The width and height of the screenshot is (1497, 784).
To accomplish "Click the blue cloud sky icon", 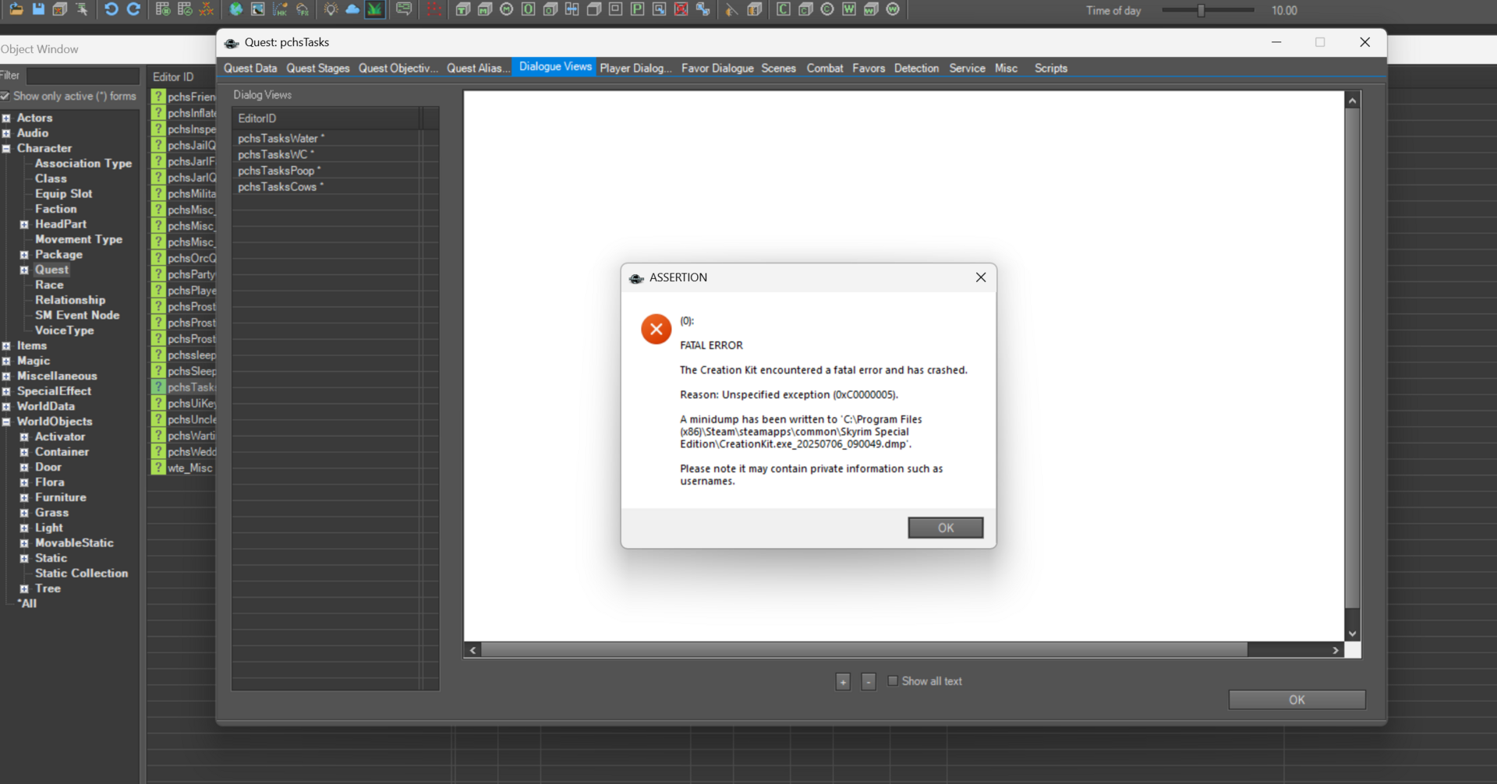I will pos(352,9).
